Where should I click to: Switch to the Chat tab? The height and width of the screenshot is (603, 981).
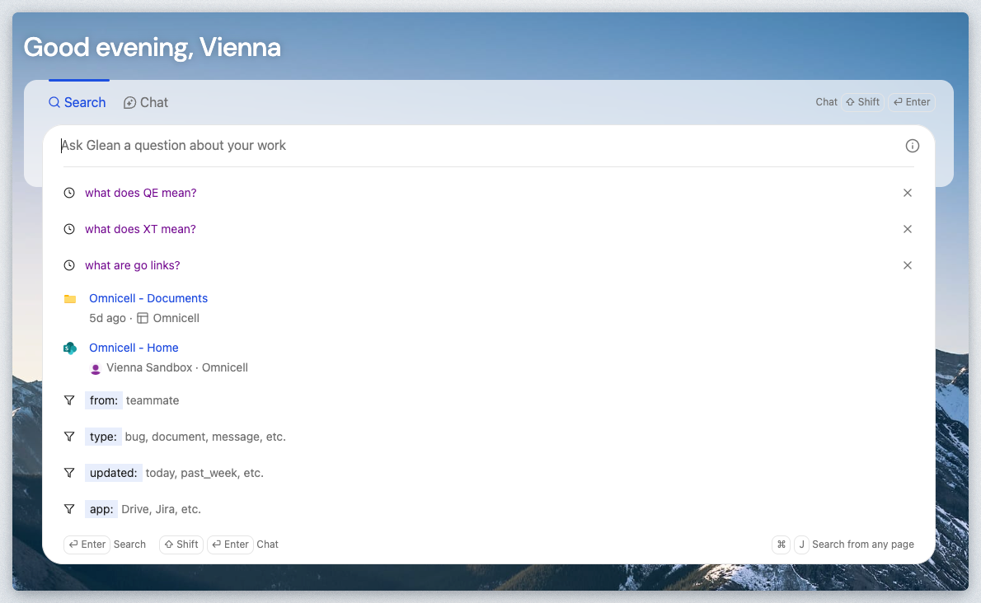(x=146, y=103)
